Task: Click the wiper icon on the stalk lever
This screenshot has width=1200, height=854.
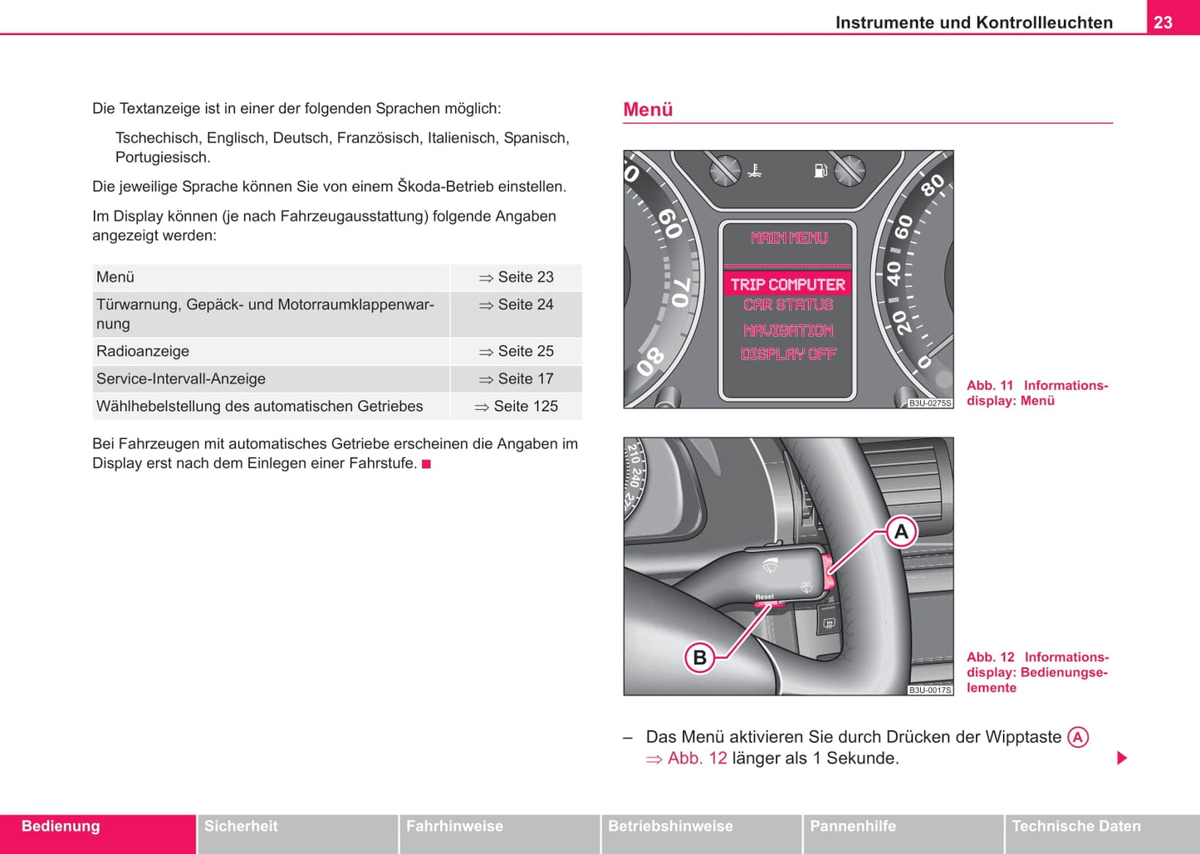Action: 771,566
